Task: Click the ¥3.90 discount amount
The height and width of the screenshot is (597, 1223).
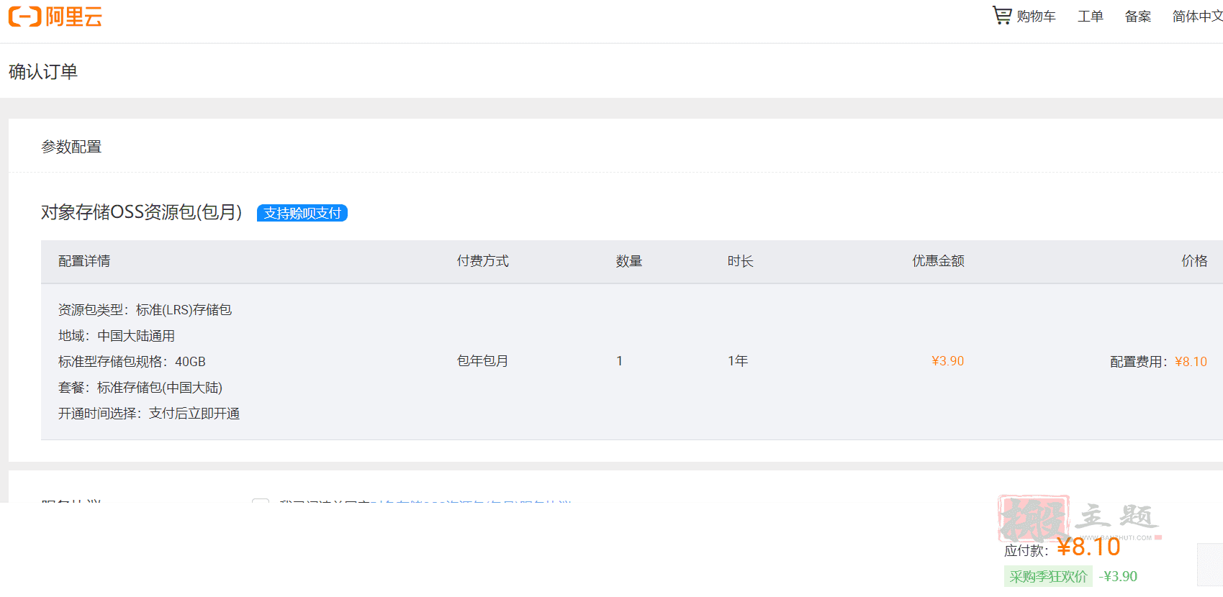Action: [948, 361]
